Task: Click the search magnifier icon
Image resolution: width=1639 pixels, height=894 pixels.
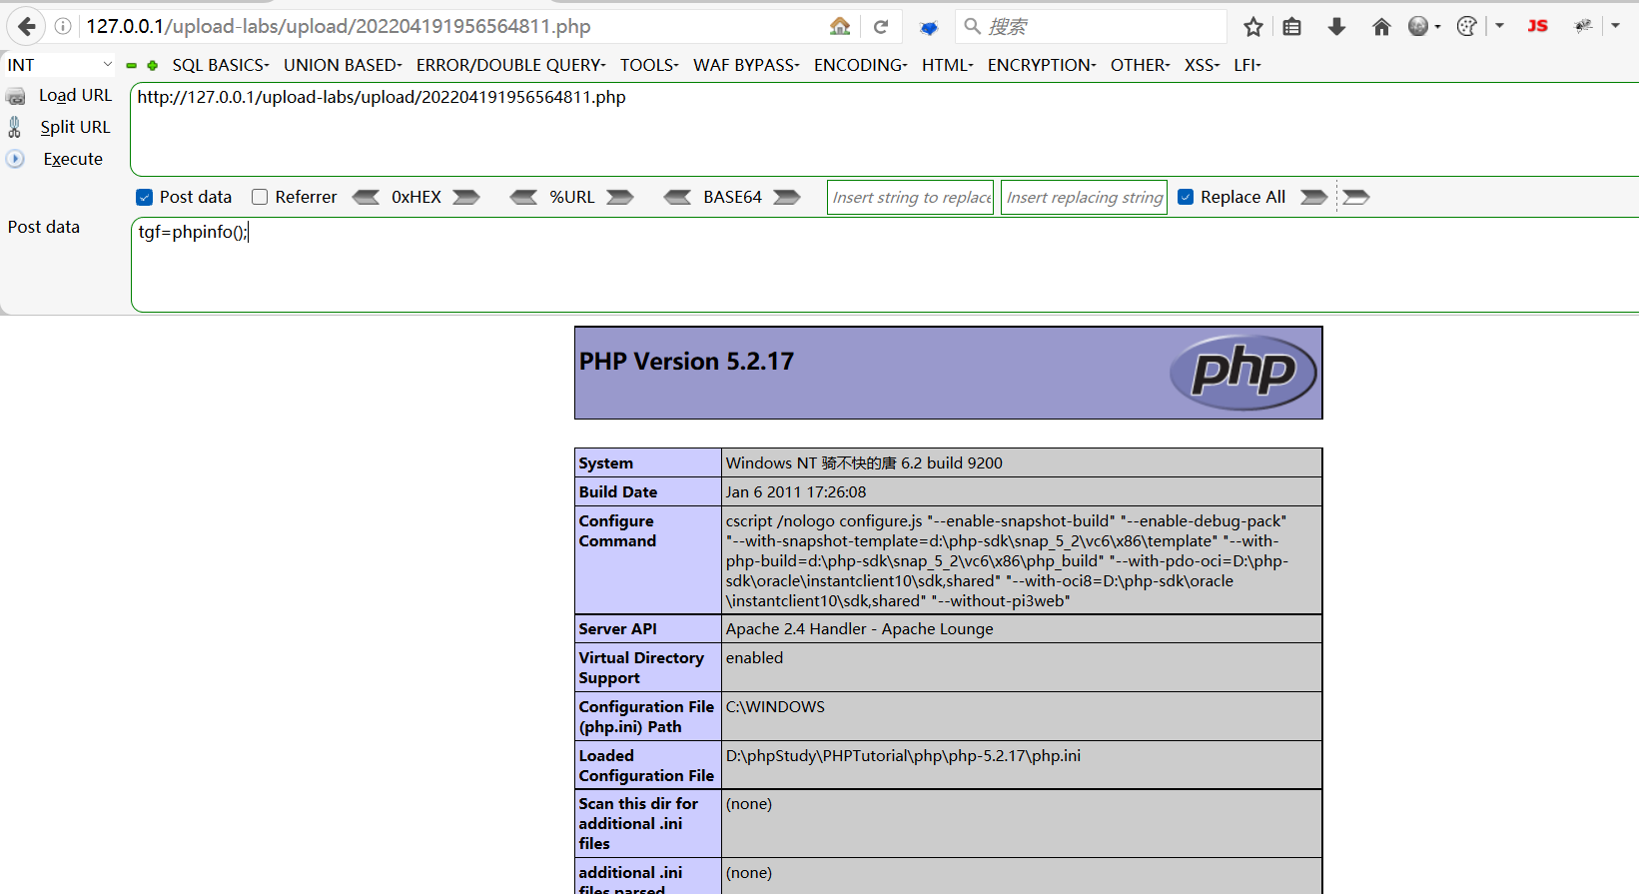Action: [972, 27]
